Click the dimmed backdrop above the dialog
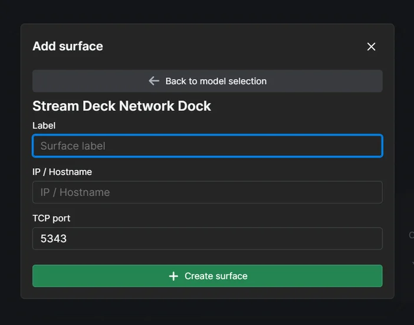 pos(206,11)
